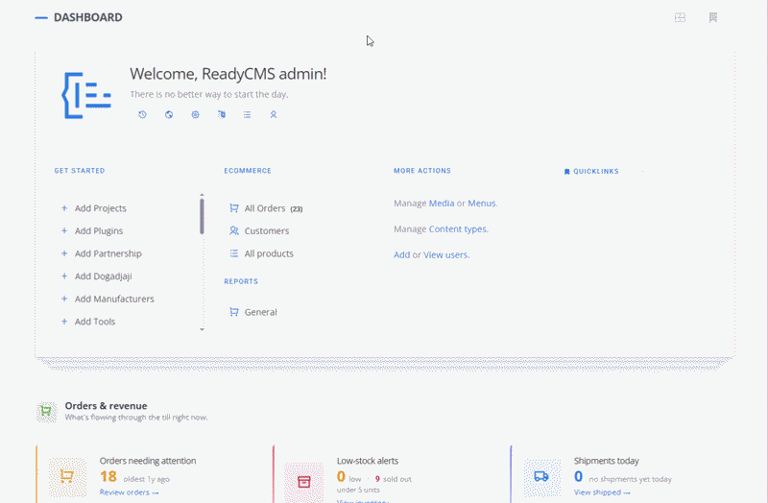Click the Orders needing attention card title
The image size is (768, 503).
tap(148, 461)
